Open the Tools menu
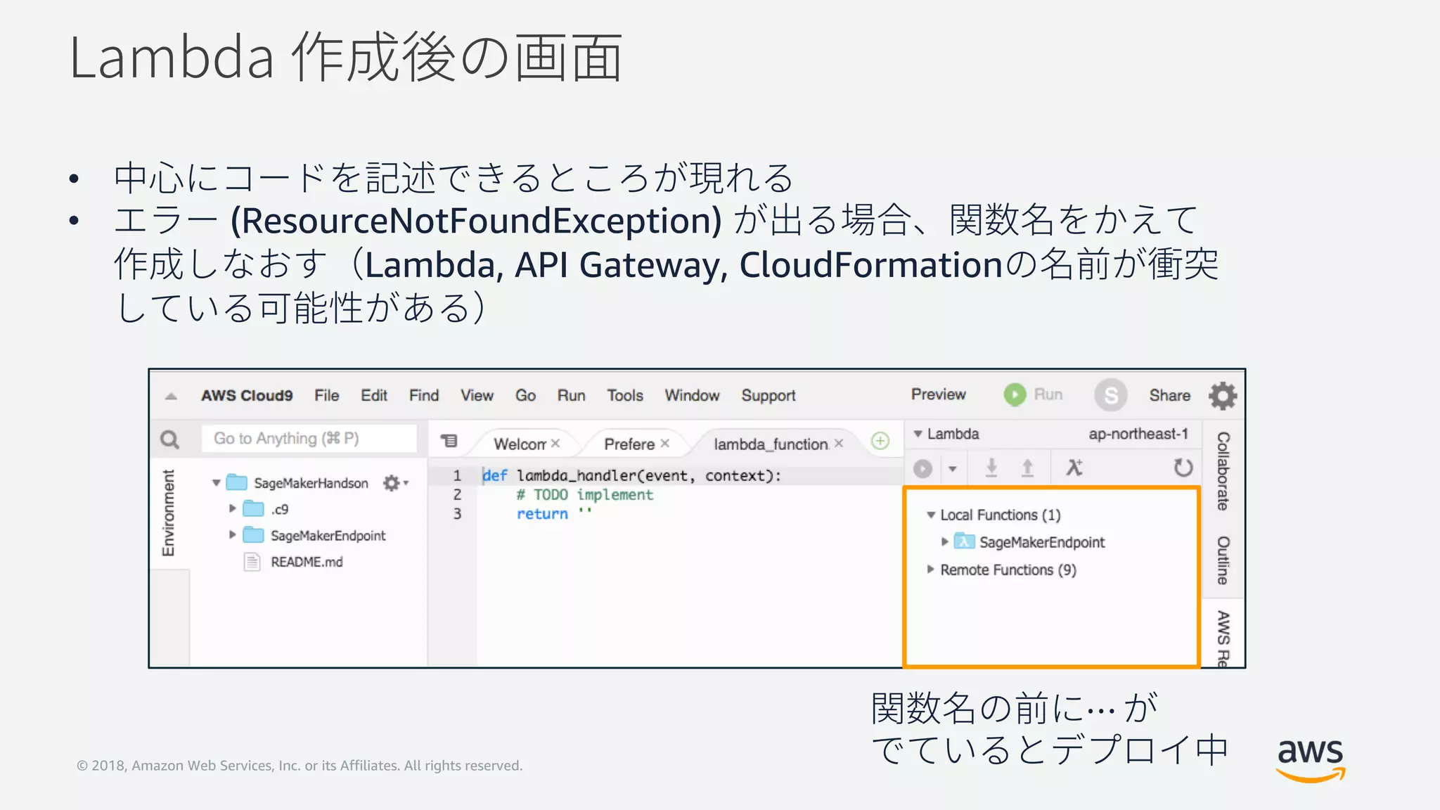 point(625,395)
